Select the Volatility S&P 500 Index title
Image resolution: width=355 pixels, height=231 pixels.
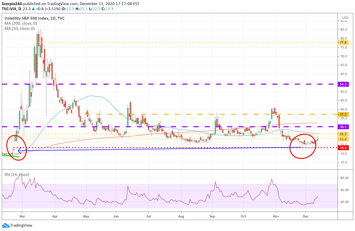35,18
